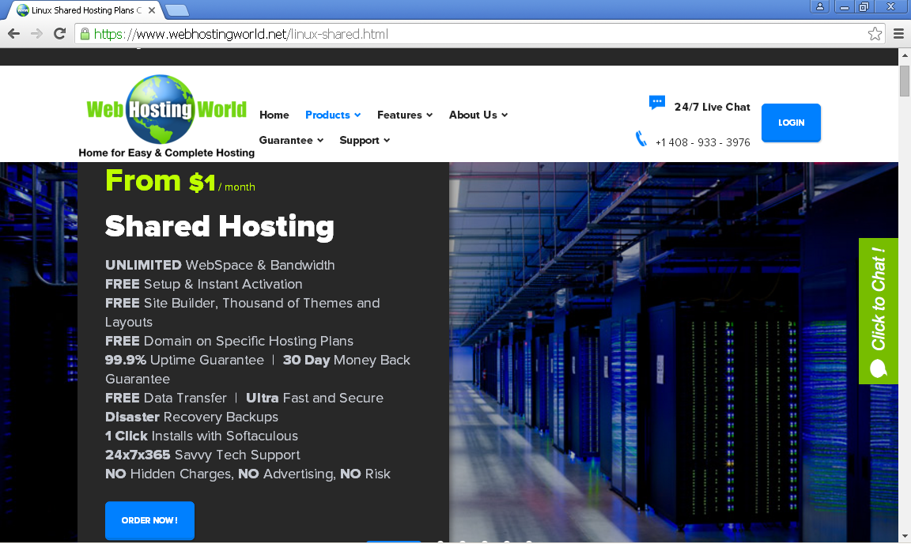Screen dimensions: 911x544
Task: Expand the Support dropdown chevron
Action: (x=387, y=140)
